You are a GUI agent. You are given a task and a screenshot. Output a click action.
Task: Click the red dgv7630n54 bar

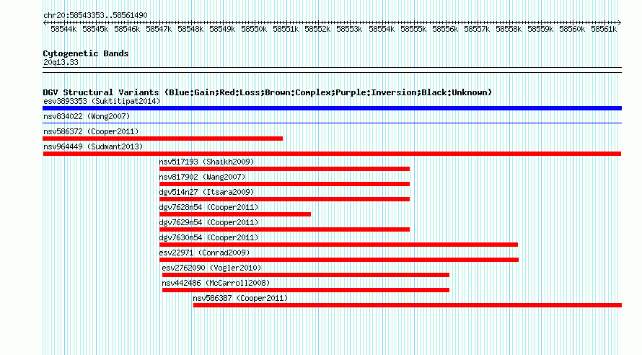pyautogui.click(x=338, y=245)
